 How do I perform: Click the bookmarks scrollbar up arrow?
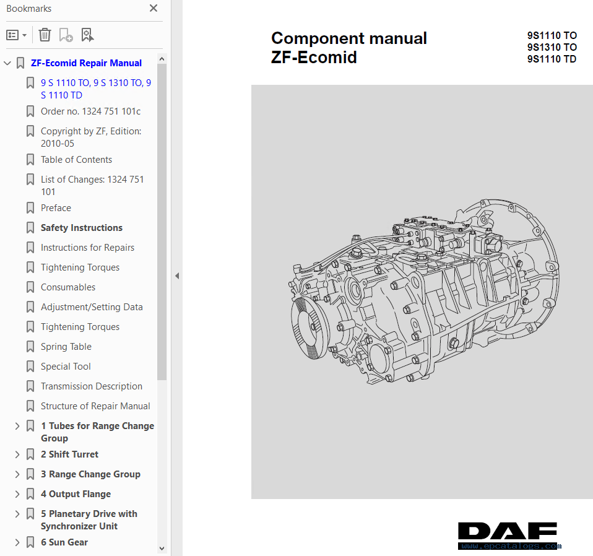(x=162, y=59)
